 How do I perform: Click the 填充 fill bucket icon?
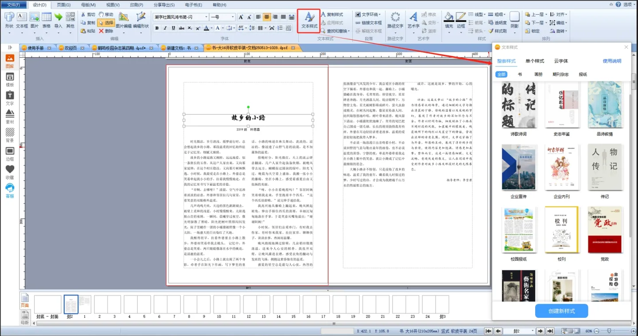coord(449,20)
